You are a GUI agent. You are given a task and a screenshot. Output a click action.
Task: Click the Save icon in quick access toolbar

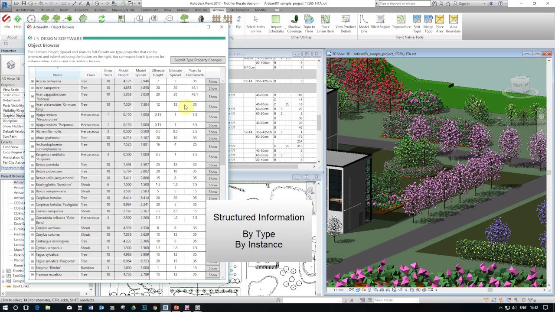24,3
